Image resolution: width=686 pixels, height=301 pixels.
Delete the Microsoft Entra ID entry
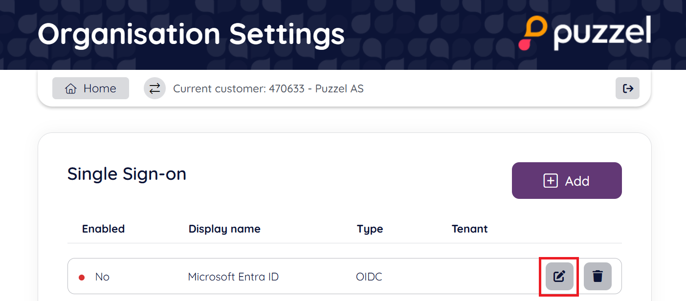597,276
